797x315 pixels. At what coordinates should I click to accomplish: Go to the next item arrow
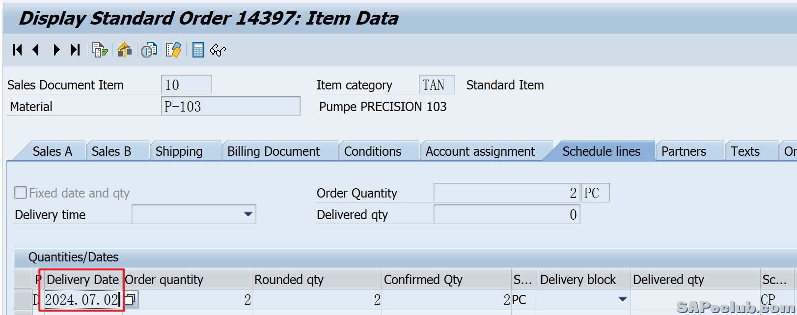(x=56, y=50)
